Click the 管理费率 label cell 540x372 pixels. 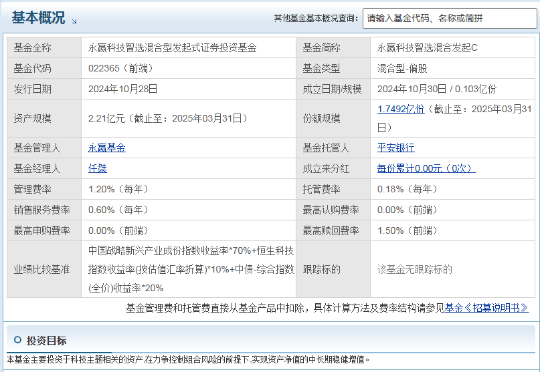pyautogui.click(x=44, y=189)
